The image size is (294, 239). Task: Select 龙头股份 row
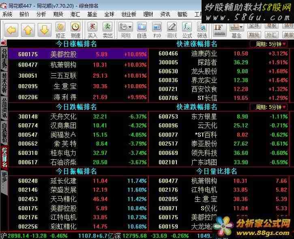point(219,72)
